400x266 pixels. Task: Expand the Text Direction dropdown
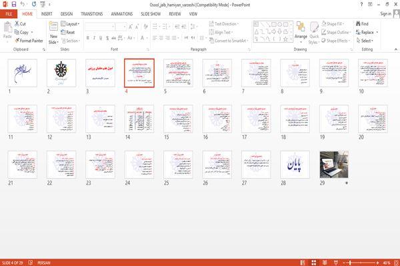224,24
